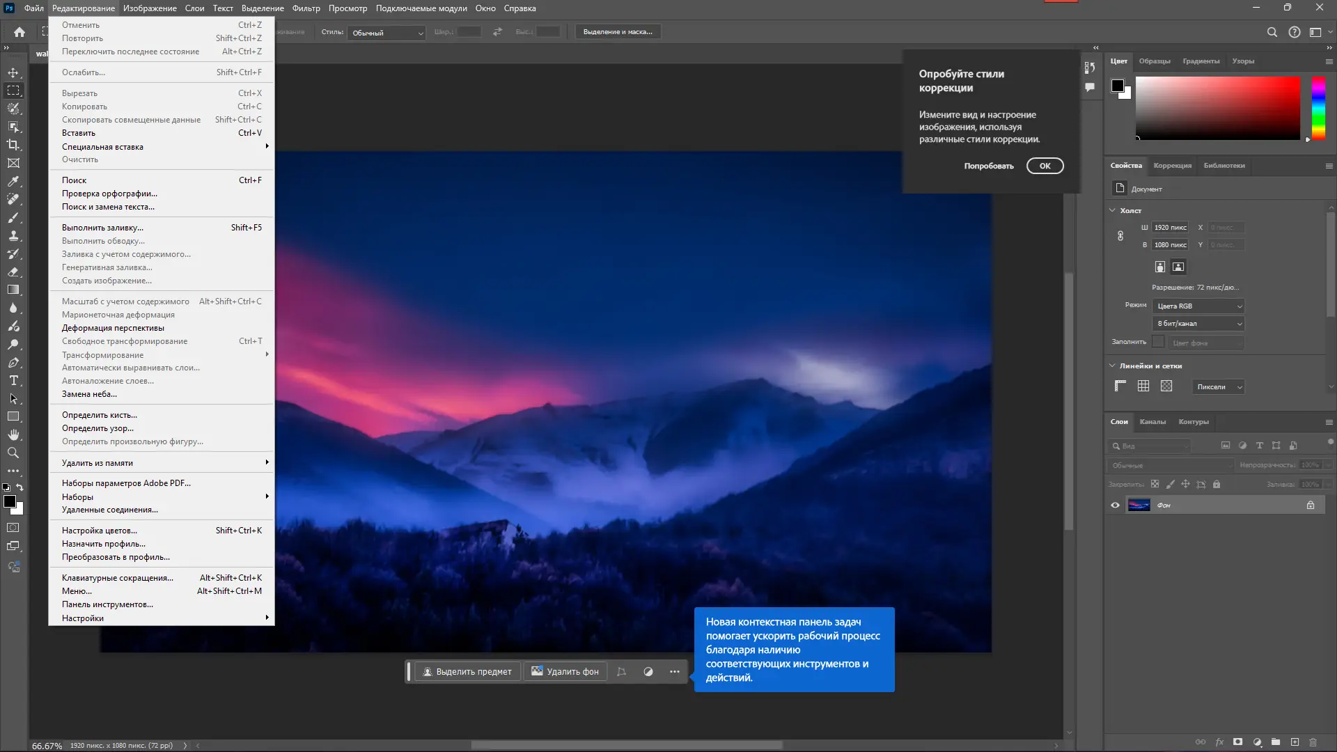Toggle the rulers icon in Линейки и сетки
Viewport: 1337px width, 752px height.
1120,386
